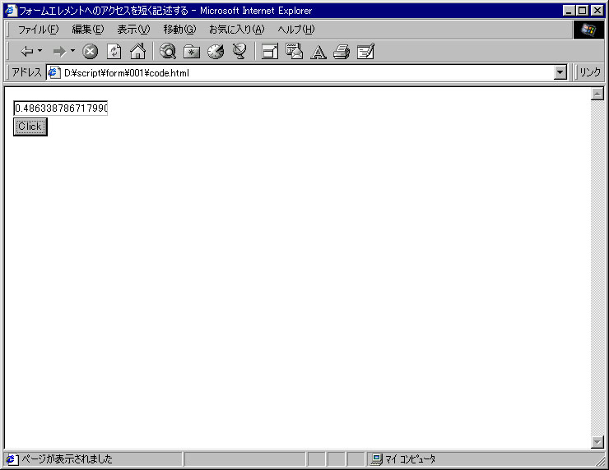
Task: Click the アドレス label
Action: [26, 72]
